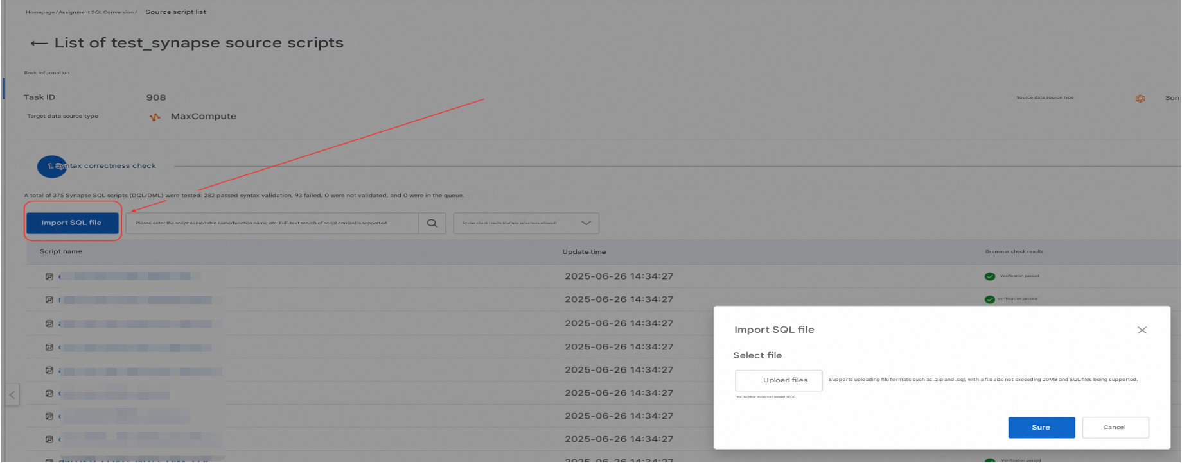Click the magnifier search icon
The width and height of the screenshot is (1182, 463).
click(432, 223)
